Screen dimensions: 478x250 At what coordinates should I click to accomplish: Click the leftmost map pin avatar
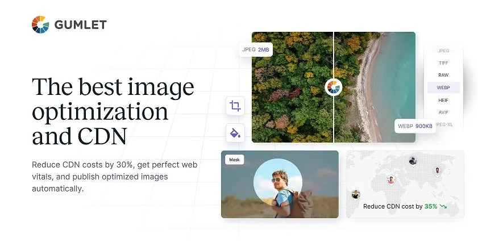(x=356, y=194)
